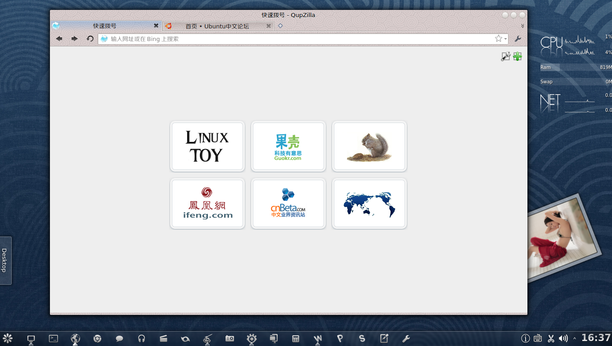Open the headphones music taskbar icon
Viewport: 612px width, 346px height.
141,338
